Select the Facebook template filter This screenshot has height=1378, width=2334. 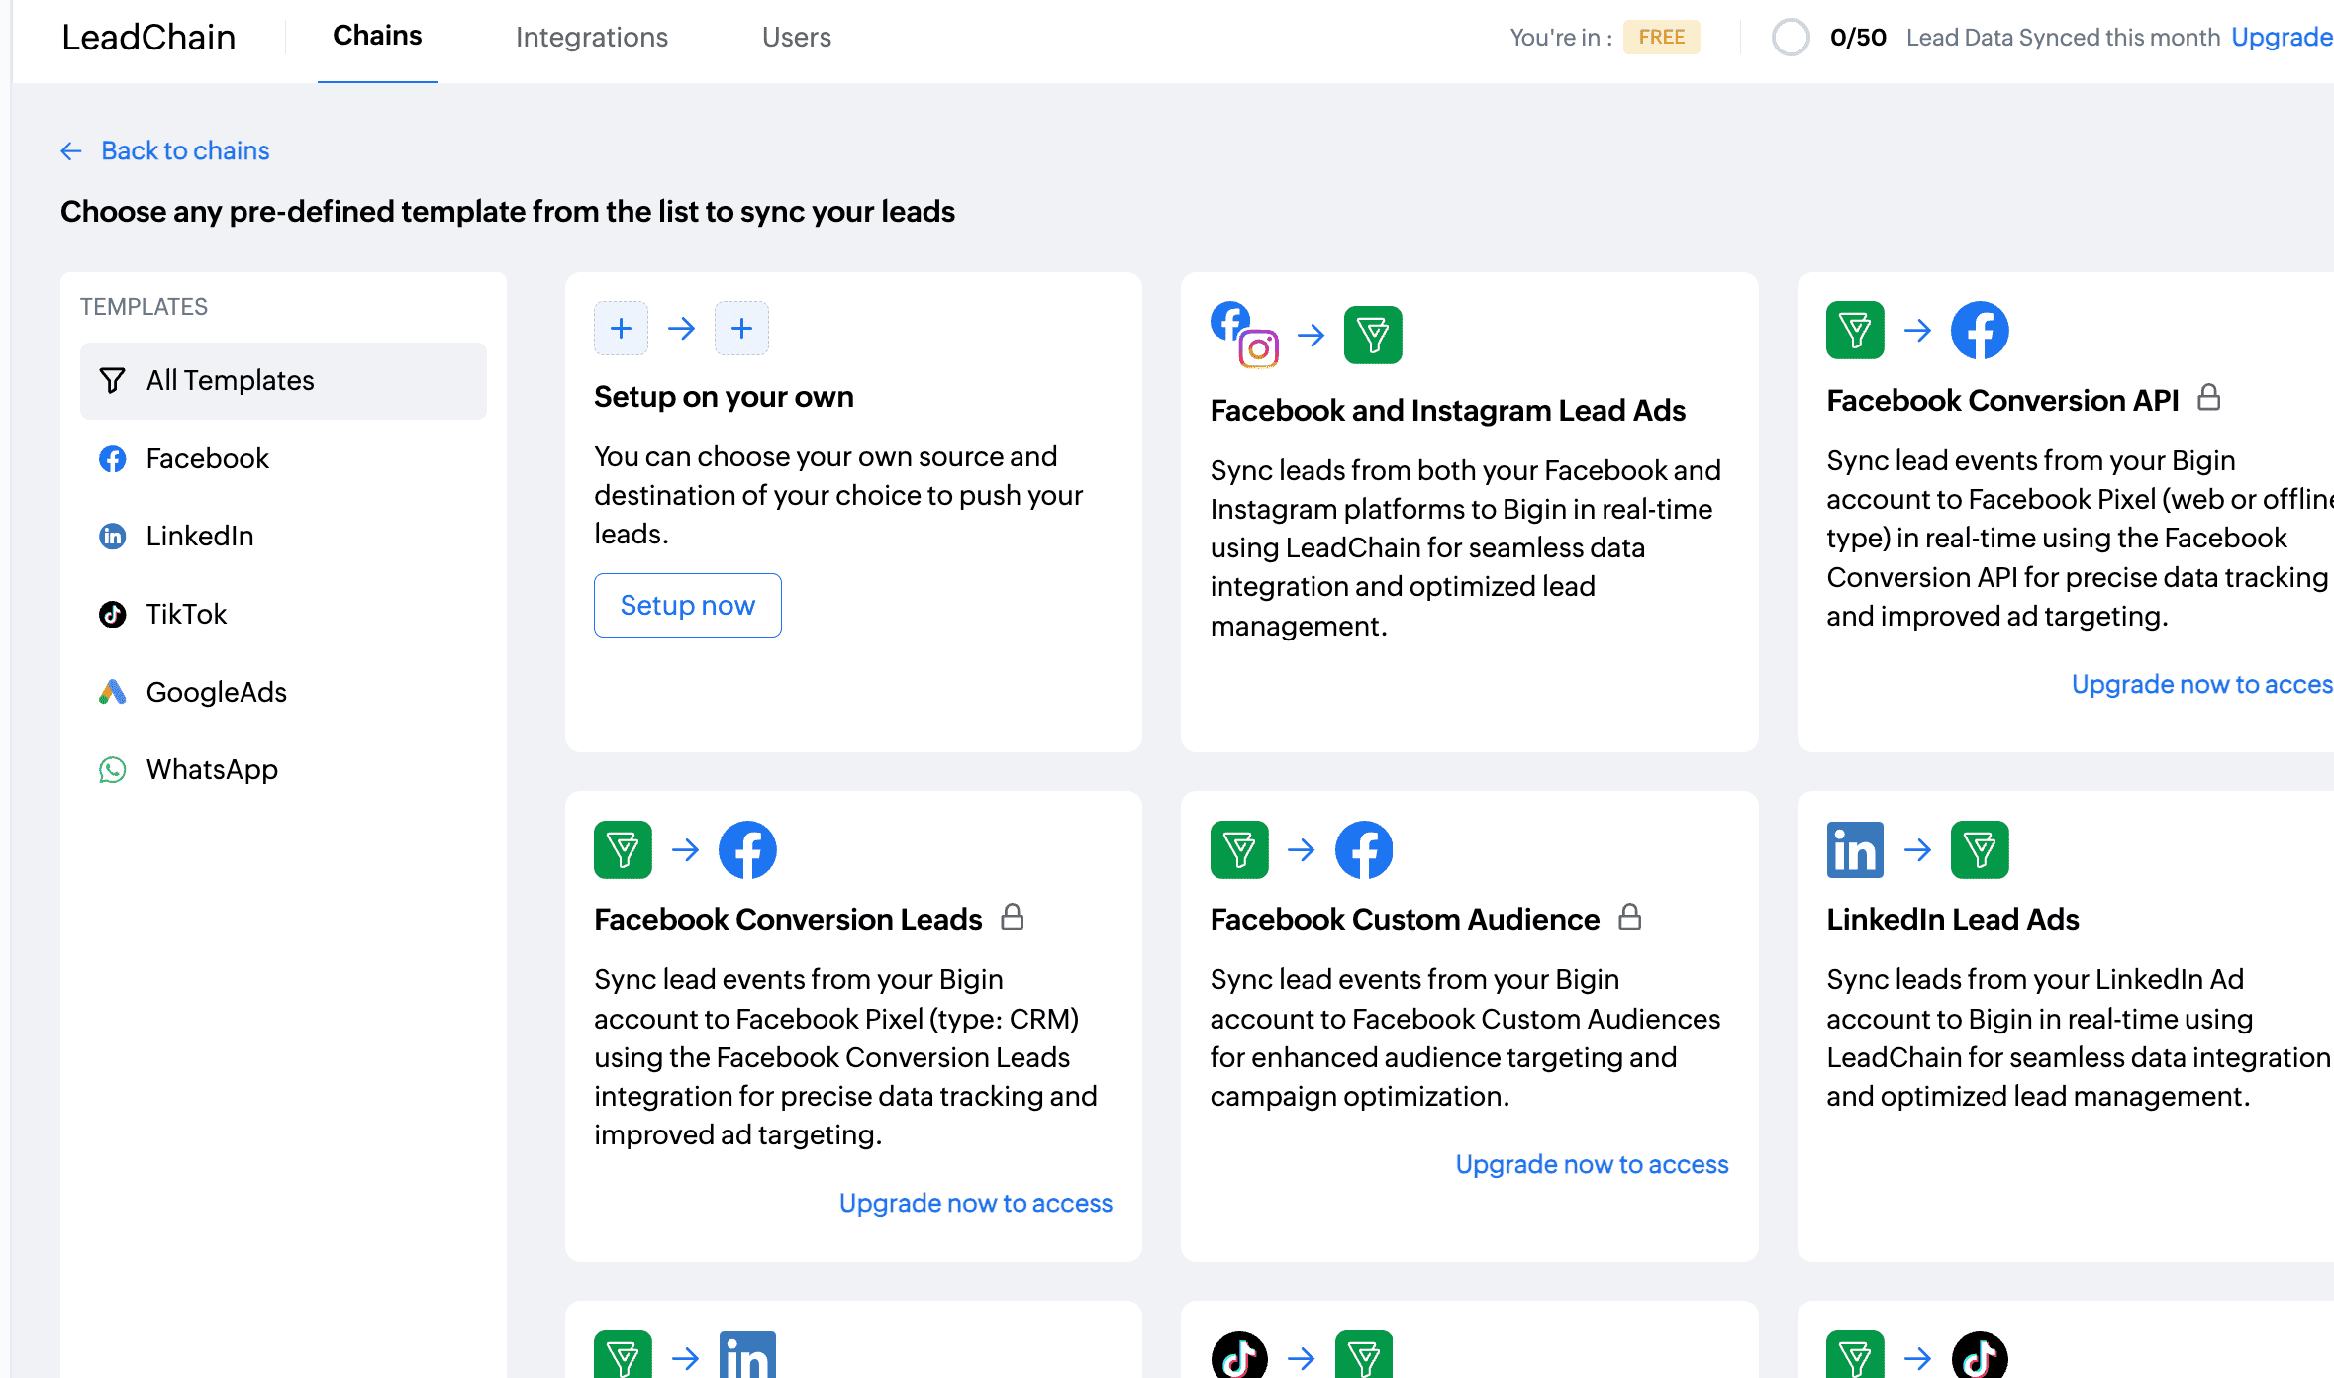(207, 458)
